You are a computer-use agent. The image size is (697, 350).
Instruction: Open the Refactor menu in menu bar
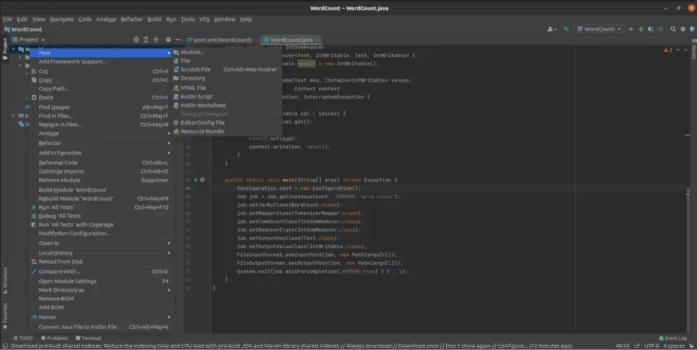click(131, 19)
